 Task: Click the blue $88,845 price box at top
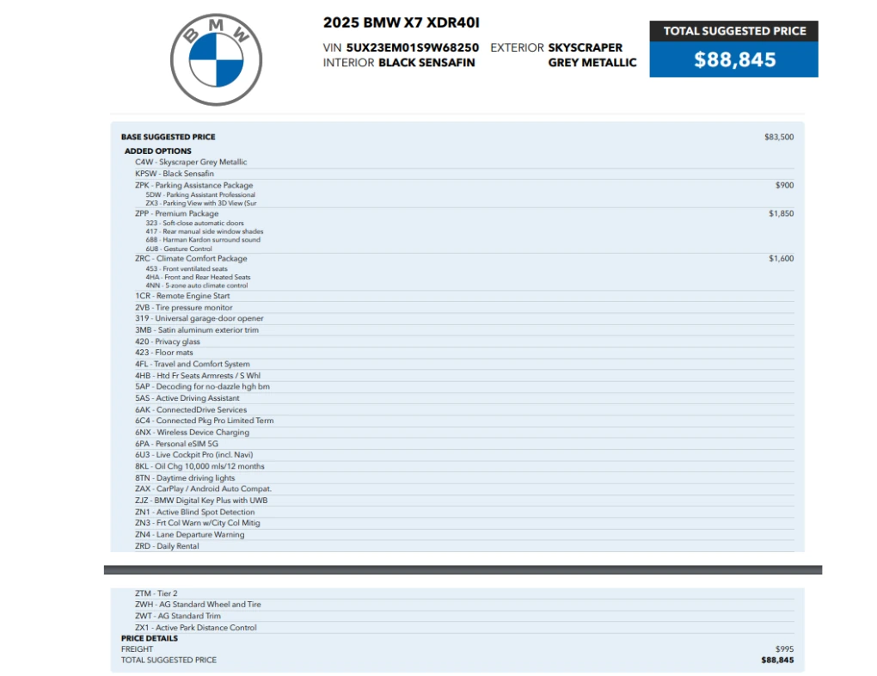tap(733, 59)
